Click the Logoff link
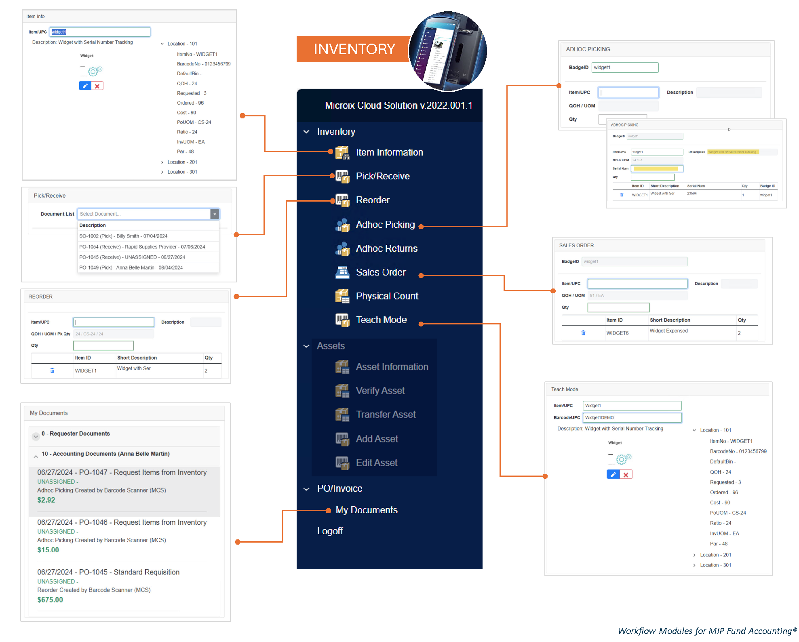This screenshot has height=642, width=799. 330,531
